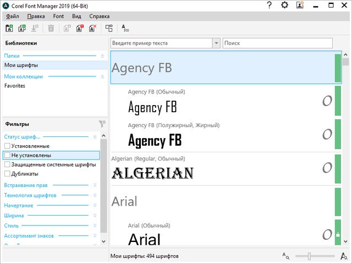Check the Защищенные системные шрифты checkbox
Image resolution: width=352 pixels, height=264 pixels.
click(7, 164)
